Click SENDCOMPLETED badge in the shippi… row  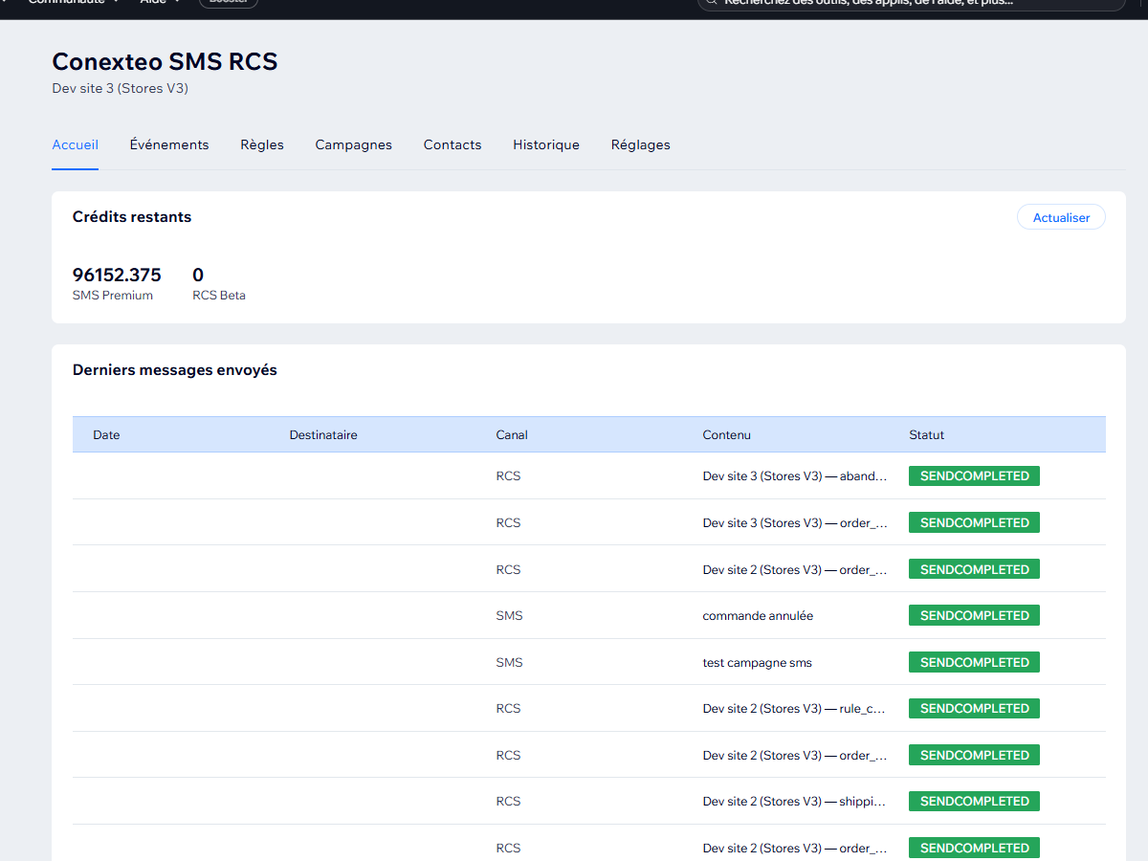(974, 801)
